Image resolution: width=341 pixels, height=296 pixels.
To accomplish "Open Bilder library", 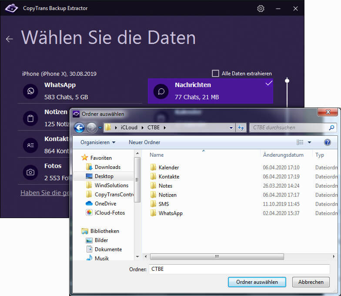I will [97, 240].
